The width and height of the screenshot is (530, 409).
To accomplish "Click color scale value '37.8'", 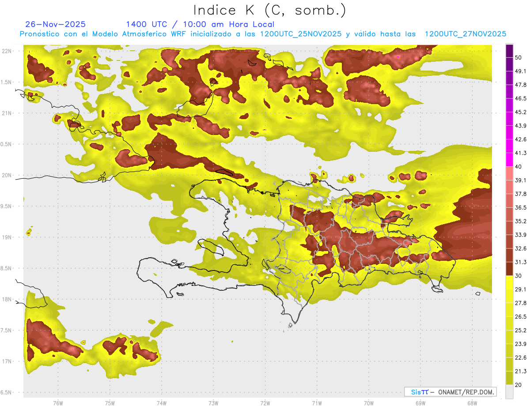I will tap(521, 194).
